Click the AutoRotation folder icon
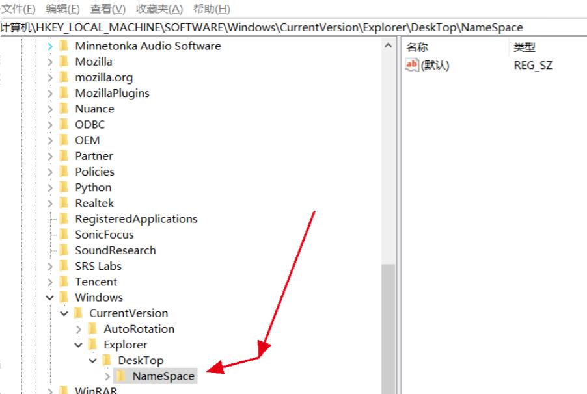The height and width of the screenshot is (394, 587). pos(92,328)
